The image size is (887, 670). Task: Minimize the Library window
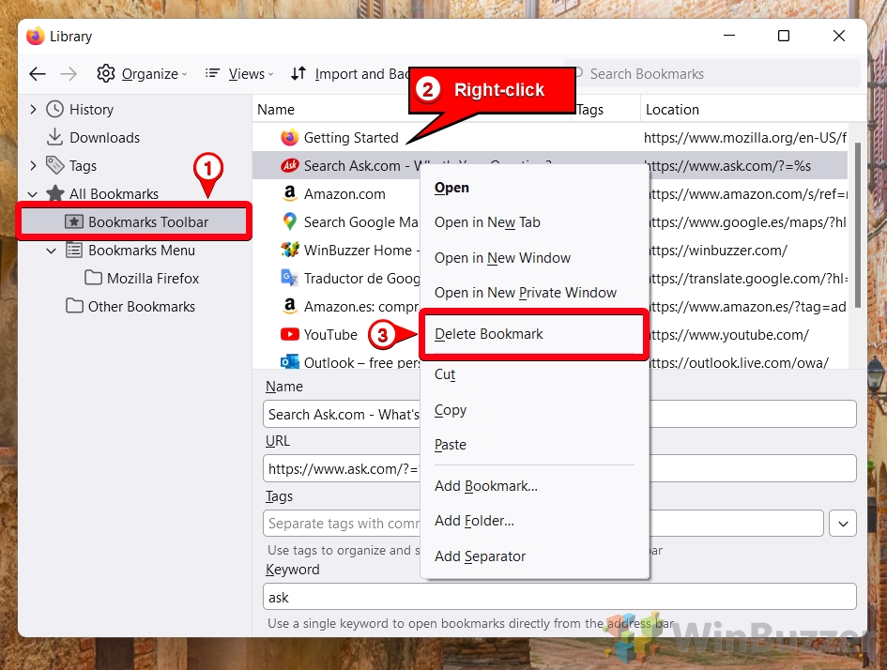pyautogui.click(x=729, y=36)
